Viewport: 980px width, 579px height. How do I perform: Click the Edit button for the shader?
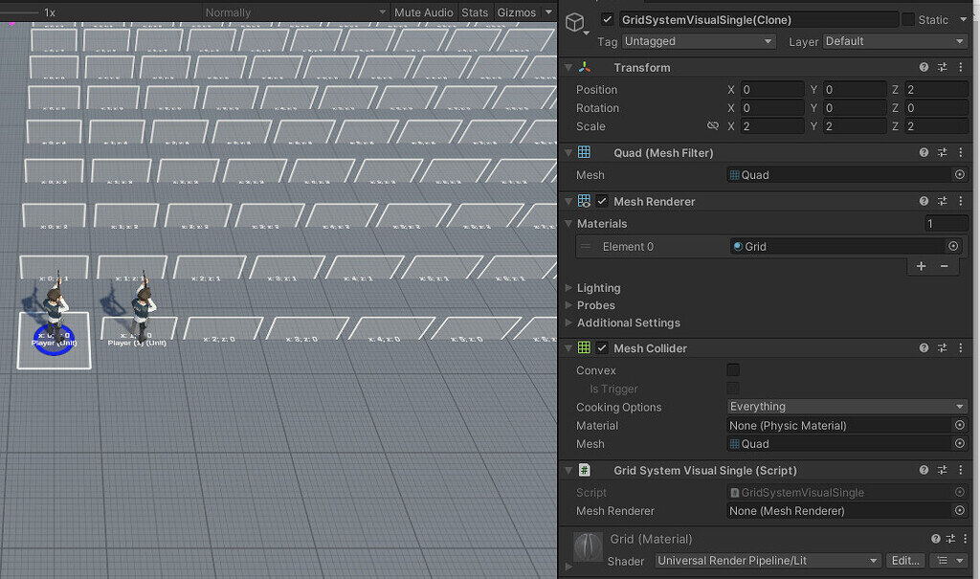(905, 560)
